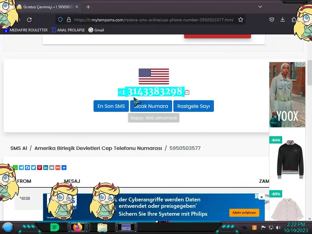The height and width of the screenshot is (234, 312).
Task: Click the Rapor, SMS alınamadı button
Action: coord(154,118)
